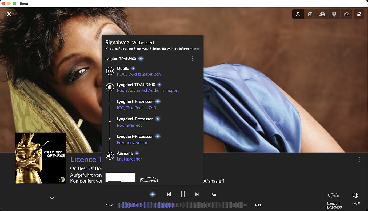Open signal path via the star in playback bar

click(x=153, y=194)
